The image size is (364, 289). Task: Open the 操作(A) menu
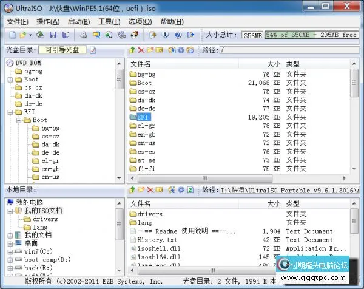(48, 22)
